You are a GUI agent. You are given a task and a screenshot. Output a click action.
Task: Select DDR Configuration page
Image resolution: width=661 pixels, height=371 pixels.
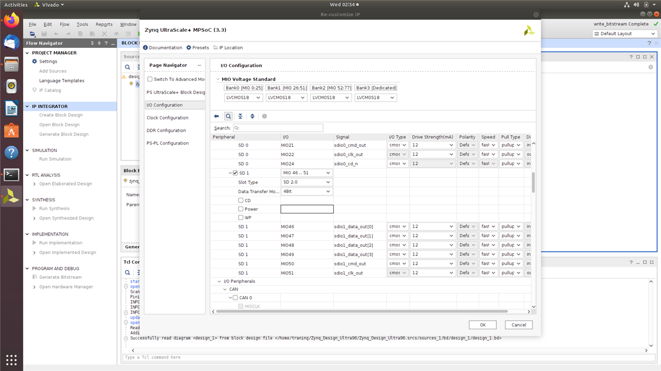pyautogui.click(x=166, y=131)
